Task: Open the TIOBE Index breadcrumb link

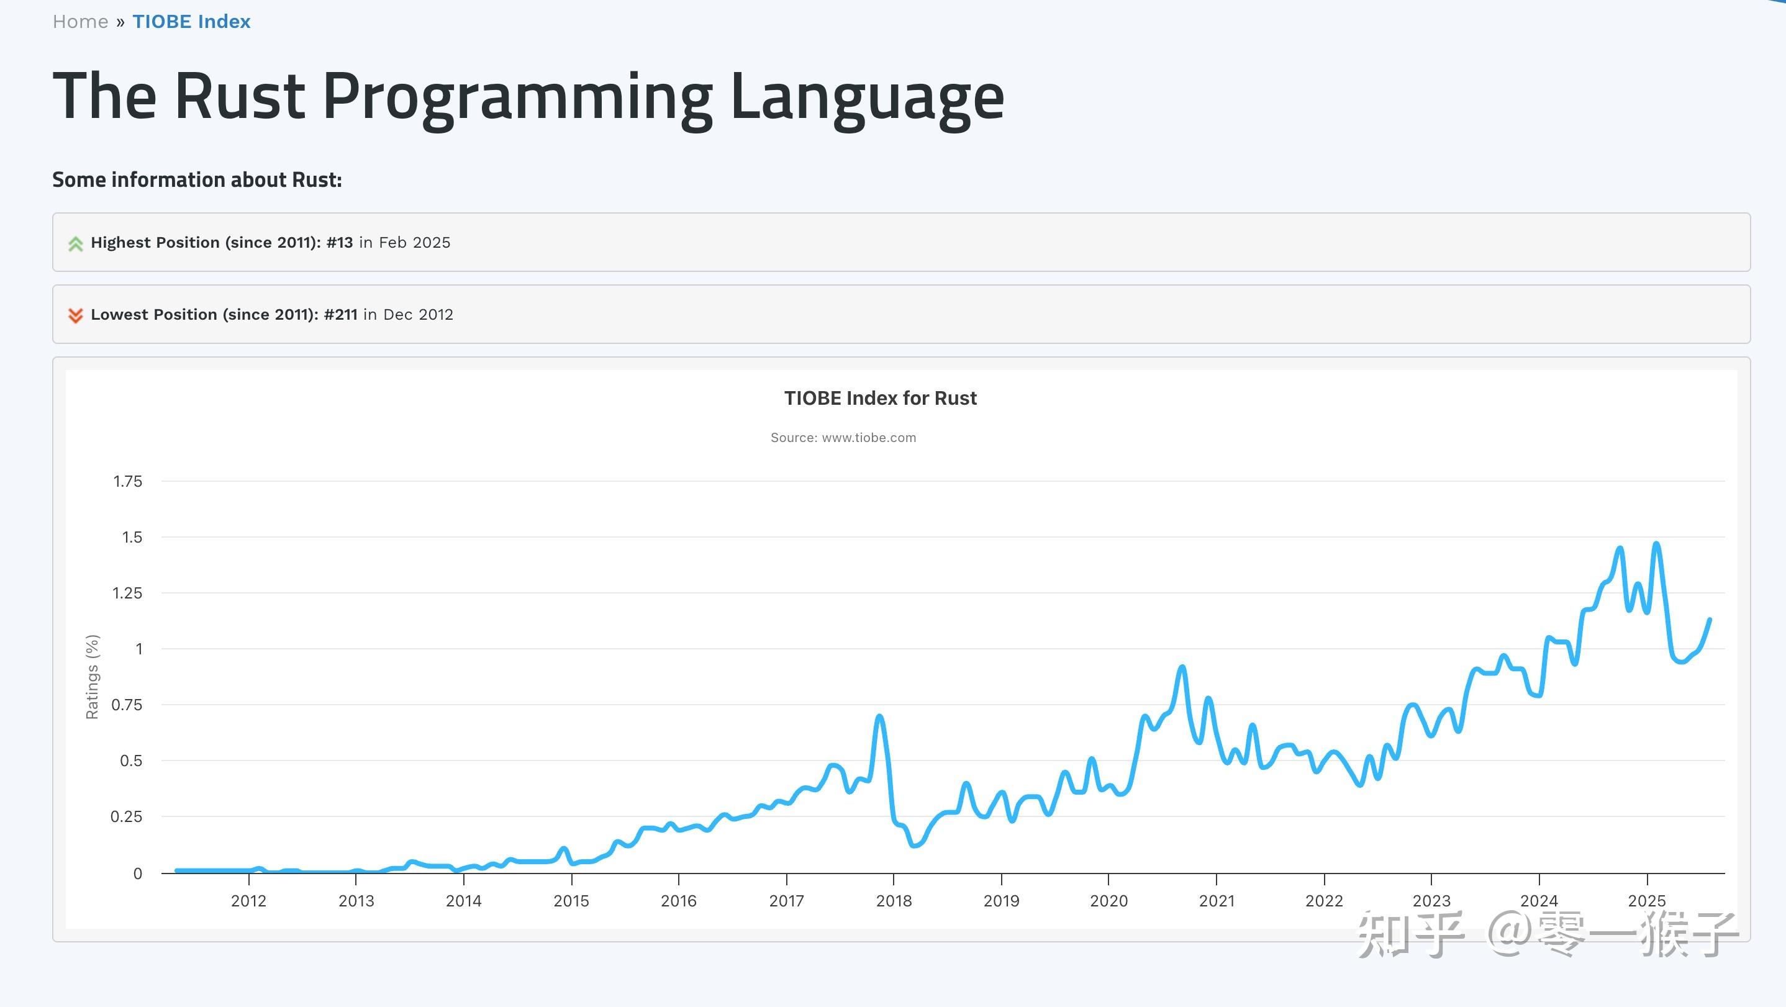Action: click(x=191, y=22)
